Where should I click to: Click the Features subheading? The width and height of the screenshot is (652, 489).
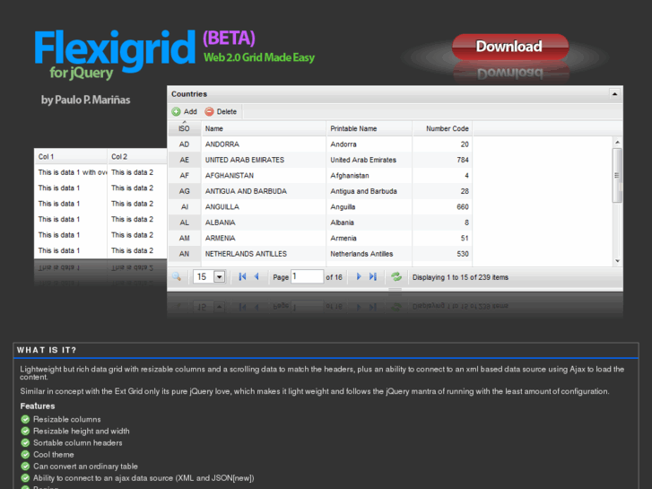(38, 406)
